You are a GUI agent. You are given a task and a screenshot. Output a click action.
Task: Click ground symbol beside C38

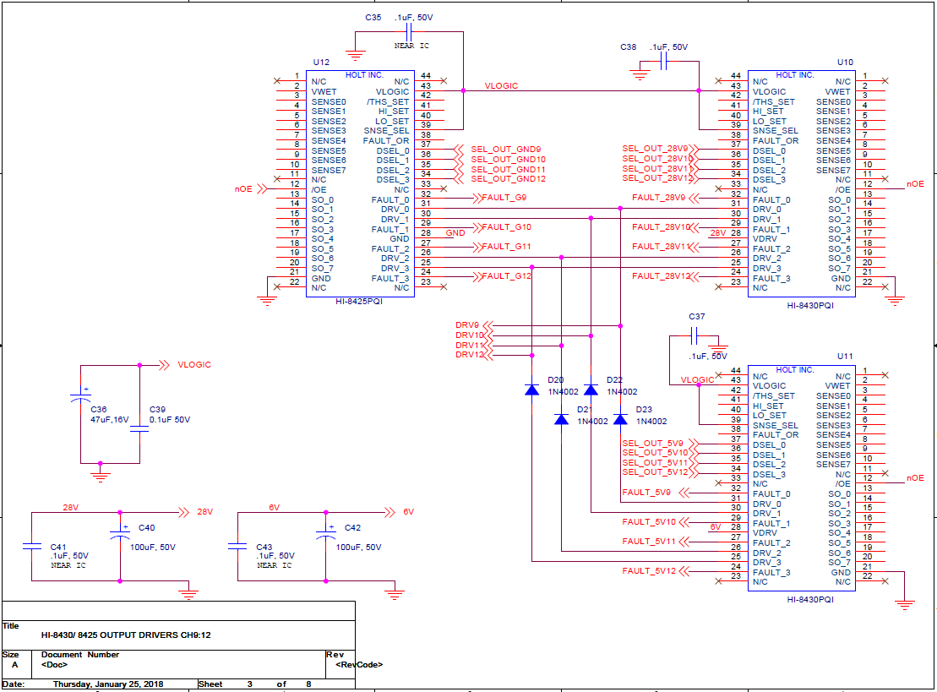coord(640,75)
